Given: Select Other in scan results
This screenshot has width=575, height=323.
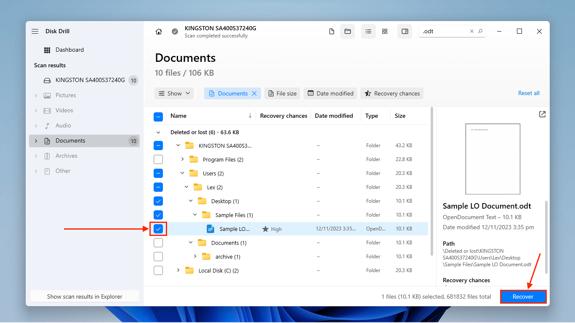Looking at the screenshot, I should point(84,171).
